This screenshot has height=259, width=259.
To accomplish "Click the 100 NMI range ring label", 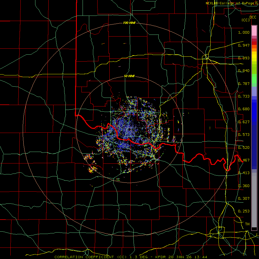I will pos(129,23).
